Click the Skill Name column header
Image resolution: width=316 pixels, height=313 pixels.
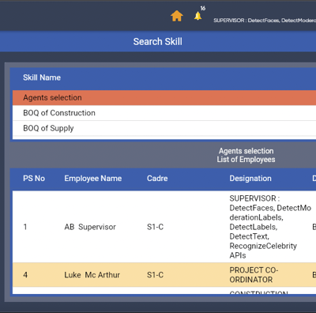click(x=42, y=77)
